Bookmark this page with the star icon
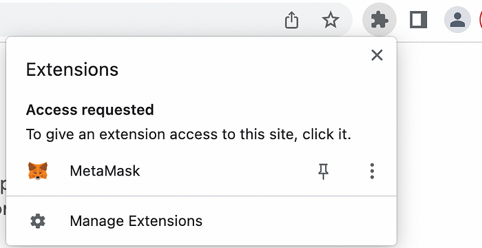Screen dimensions: 482x248 click(331, 20)
